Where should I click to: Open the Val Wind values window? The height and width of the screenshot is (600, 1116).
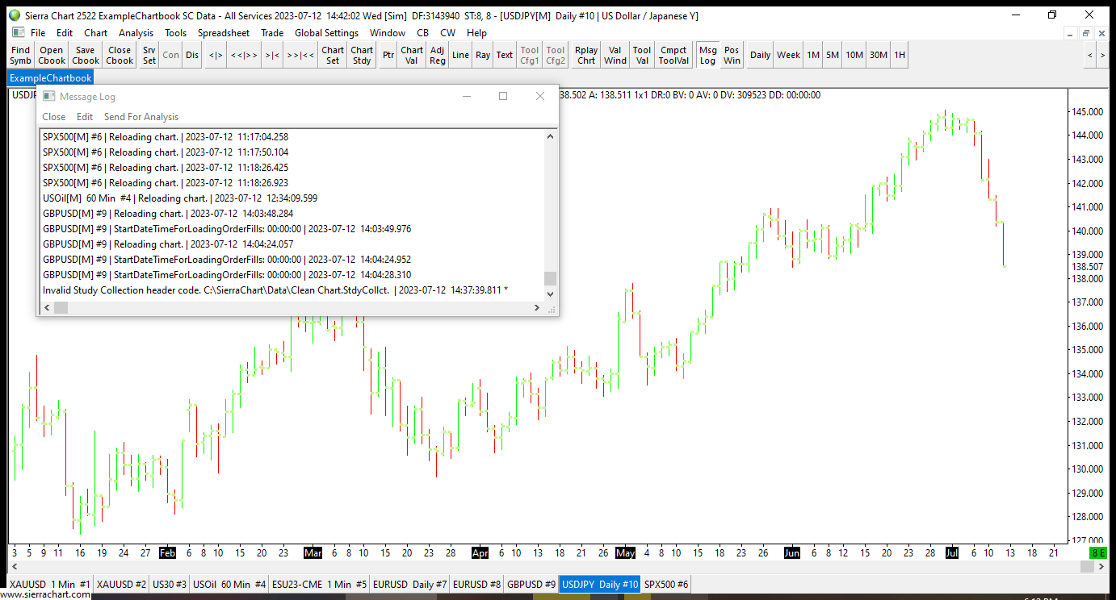point(615,55)
